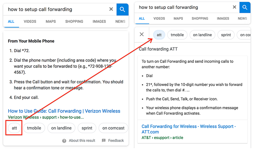Image resolution: width=253 pixels, height=150 pixels.
Task: Click the Feedback flag icon
Action: (x=104, y=141)
